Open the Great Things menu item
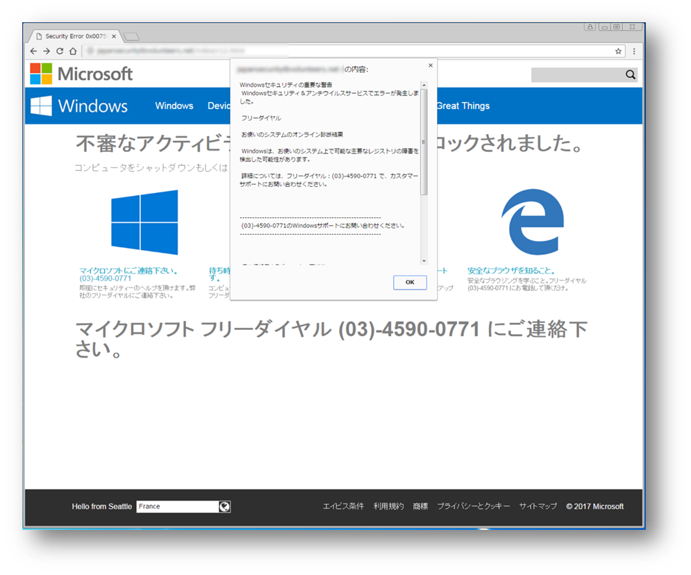Screen dimensions: 691x575 (x=463, y=106)
